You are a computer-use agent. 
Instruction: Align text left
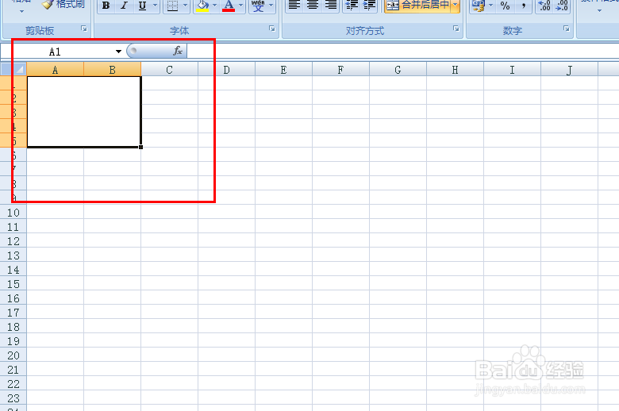point(294,6)
